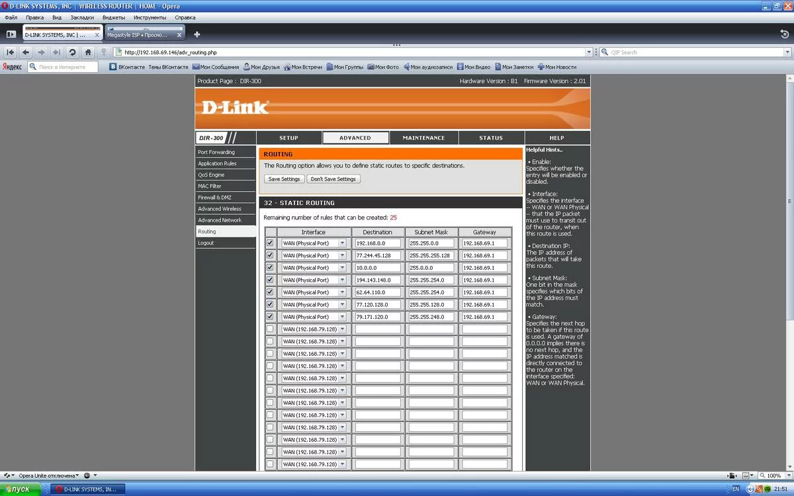Switch to the MAINTENANCE tab
The width and height of the screenshot is (794, 496).
click(423, 138)
